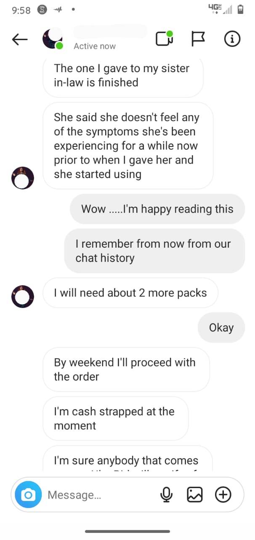Focus the Message... input field

point(101,494)
